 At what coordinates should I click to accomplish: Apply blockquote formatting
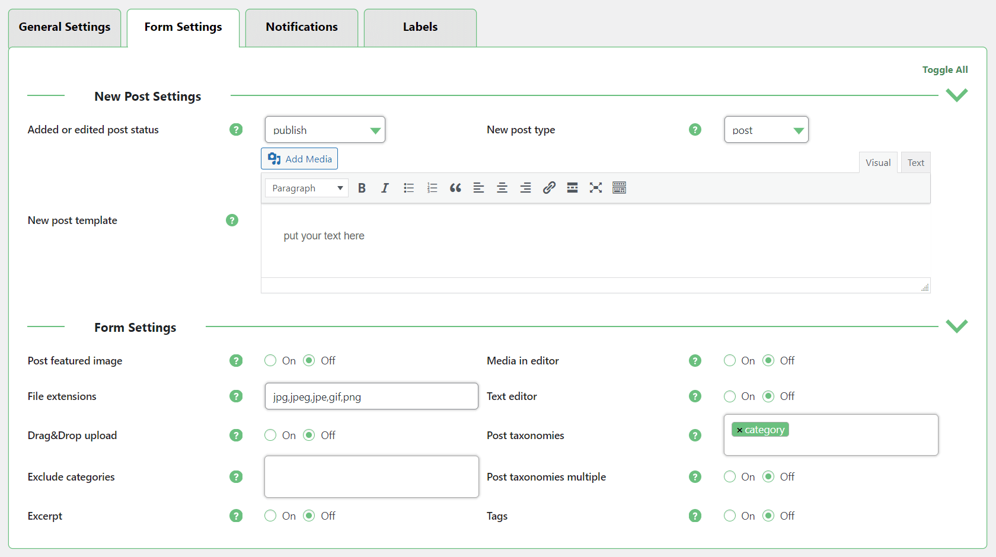coord(455,188)
